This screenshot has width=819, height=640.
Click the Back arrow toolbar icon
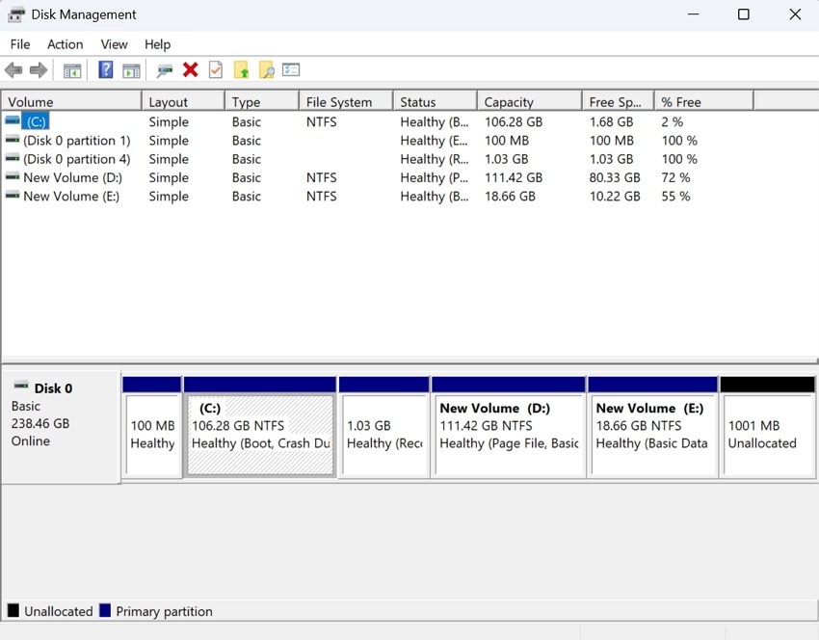click(x=13, y=70)
